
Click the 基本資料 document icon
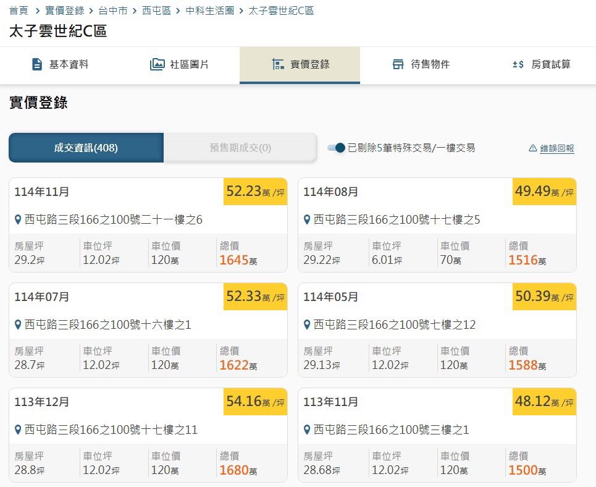37,64
